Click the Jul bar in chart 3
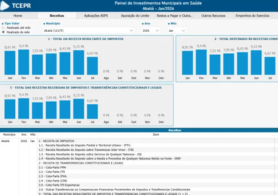This screenshot has height=195, width=278. (x=93, y=112)
